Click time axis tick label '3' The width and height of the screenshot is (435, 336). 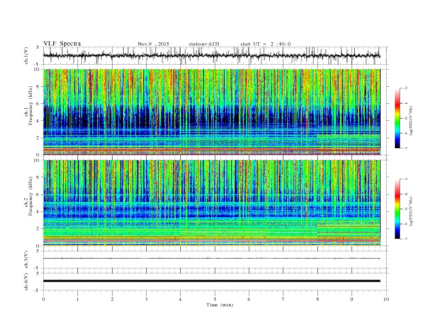[146, 299]
